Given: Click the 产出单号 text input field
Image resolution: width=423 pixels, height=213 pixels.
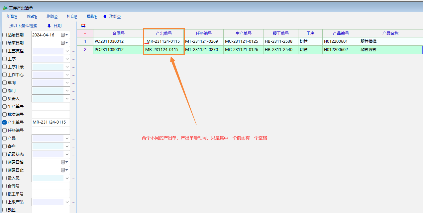Looking at the screenshot, I should coord(51,122).
